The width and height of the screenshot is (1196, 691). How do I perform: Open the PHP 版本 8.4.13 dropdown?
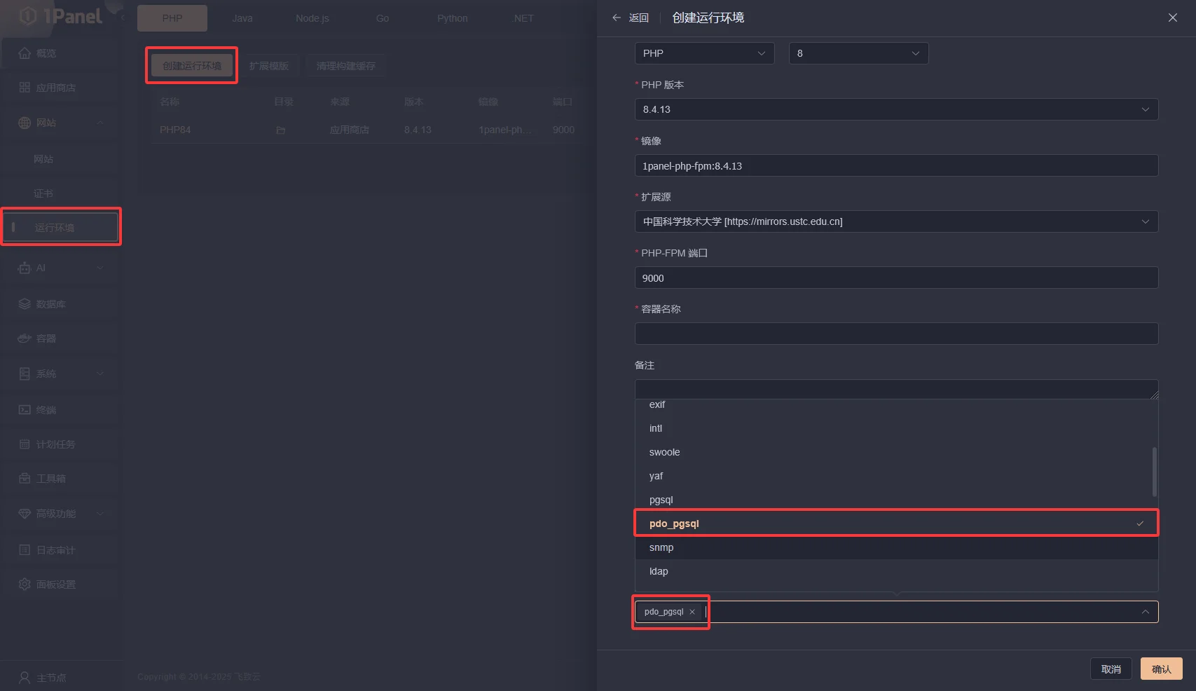tap(895, 109)
